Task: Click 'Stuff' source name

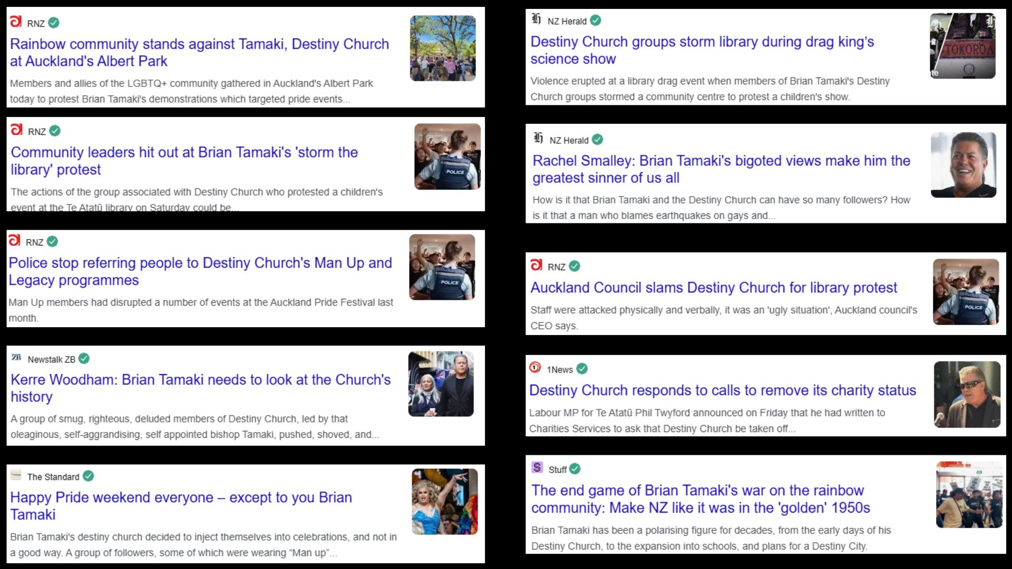Action: point(557,469)
